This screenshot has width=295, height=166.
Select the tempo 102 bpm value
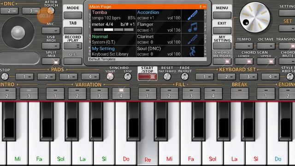(x=106, y=18)
